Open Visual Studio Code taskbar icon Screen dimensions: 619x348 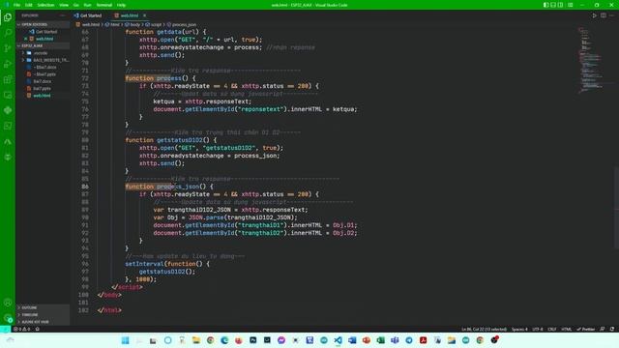[338, 340]
